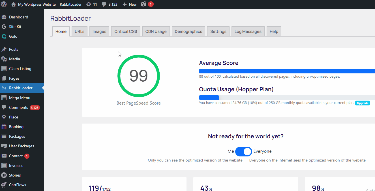Switch to the URLs tab
The image size is (375, 191).
point(80,31)
